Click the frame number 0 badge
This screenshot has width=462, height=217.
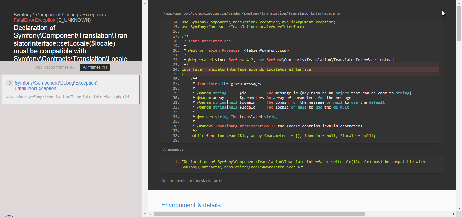[10, 83]
